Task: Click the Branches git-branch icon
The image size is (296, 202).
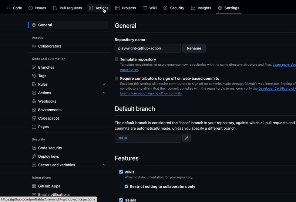Action: tap(34, 67)
